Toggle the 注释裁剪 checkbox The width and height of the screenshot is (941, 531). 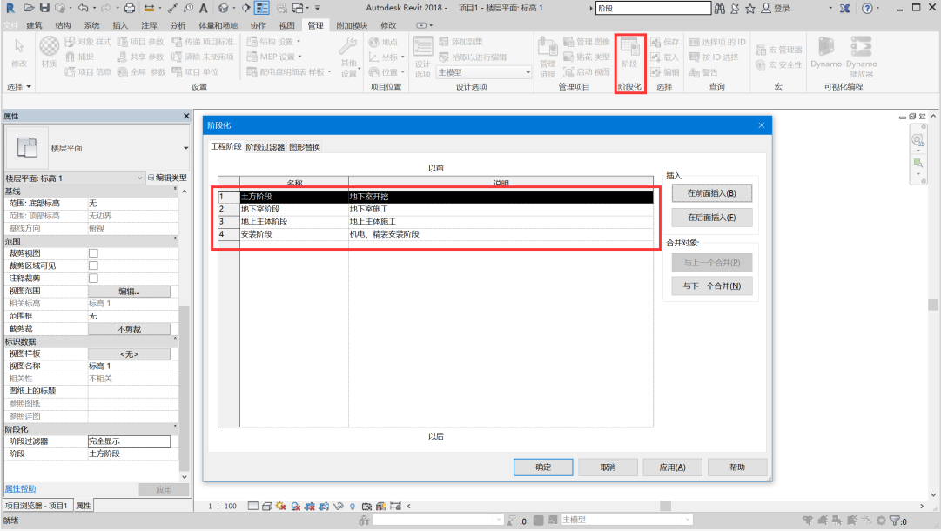tap(94, 279)
